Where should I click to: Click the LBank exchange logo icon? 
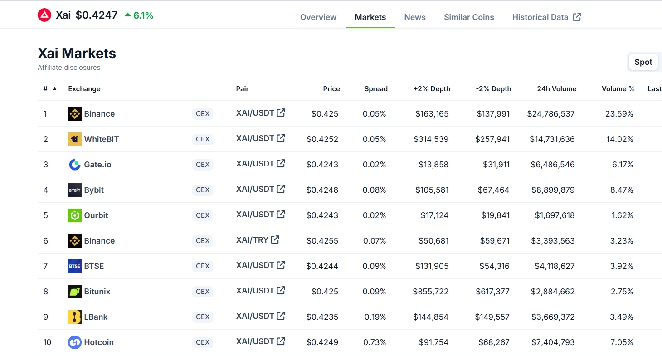[x=74, y=317]
